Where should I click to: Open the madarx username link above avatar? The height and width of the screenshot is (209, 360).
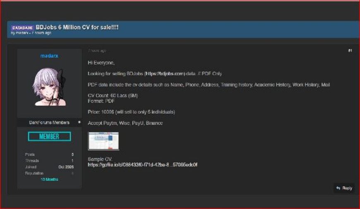(x=49, y=56)
